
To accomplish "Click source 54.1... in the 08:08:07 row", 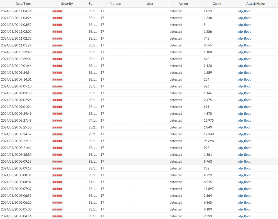I will [93, 182].
